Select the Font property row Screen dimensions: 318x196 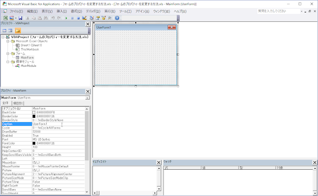point(43,140)
